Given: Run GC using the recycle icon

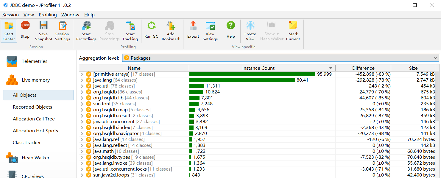Looking at the screenshot, I should (151, 26).
